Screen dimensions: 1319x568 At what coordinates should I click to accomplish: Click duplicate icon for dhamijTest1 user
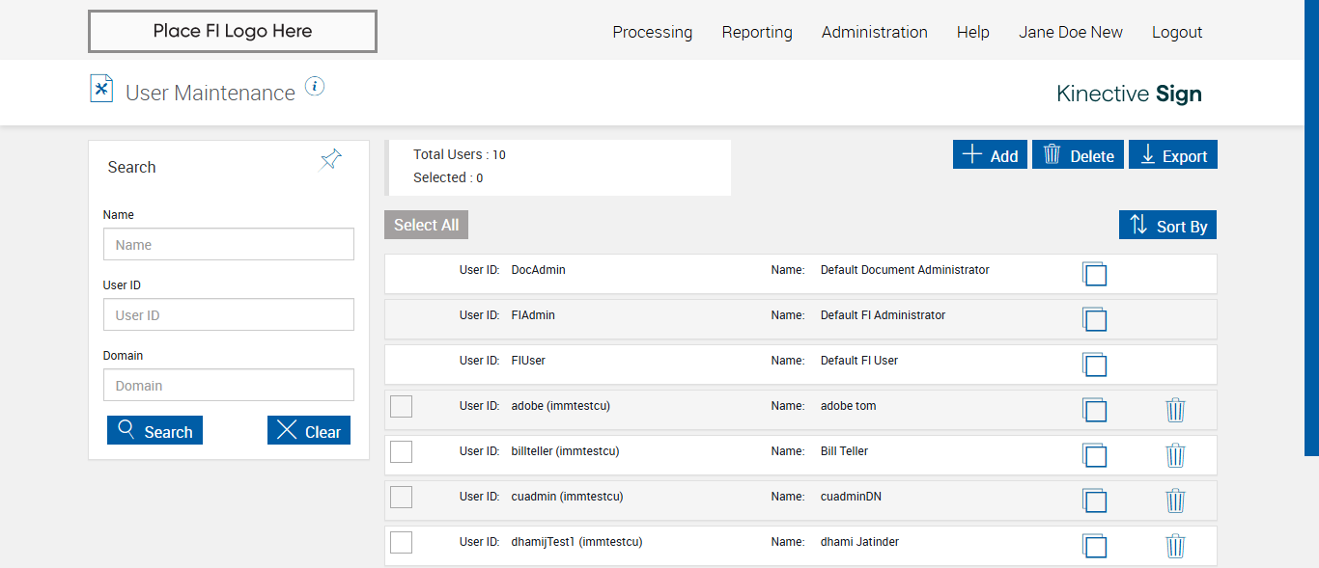click(x=1094, y=546)
